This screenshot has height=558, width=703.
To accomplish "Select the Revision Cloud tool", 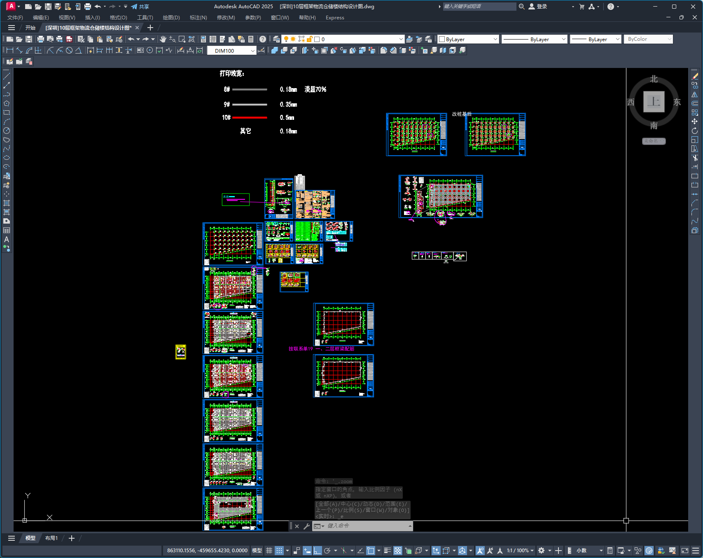I will point(7,140).
